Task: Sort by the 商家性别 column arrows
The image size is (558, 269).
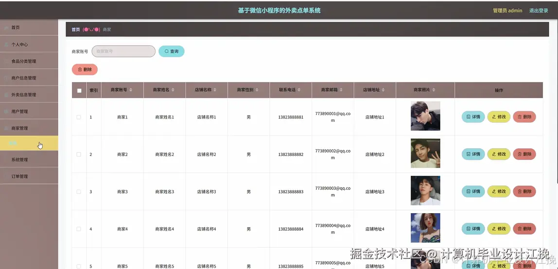Action: [257, 90]
